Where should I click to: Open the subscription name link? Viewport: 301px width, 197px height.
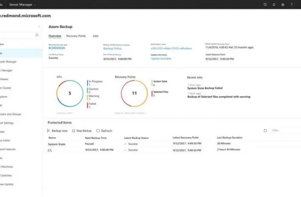point(171,48)
